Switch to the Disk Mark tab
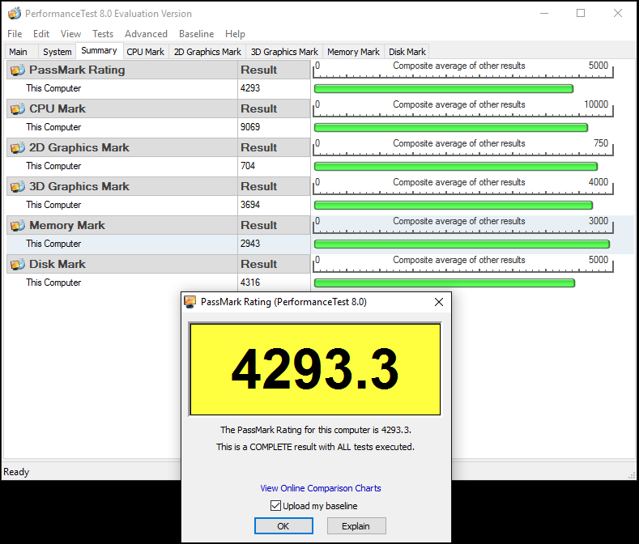This screenshot has height=544, width=639. 407,52
